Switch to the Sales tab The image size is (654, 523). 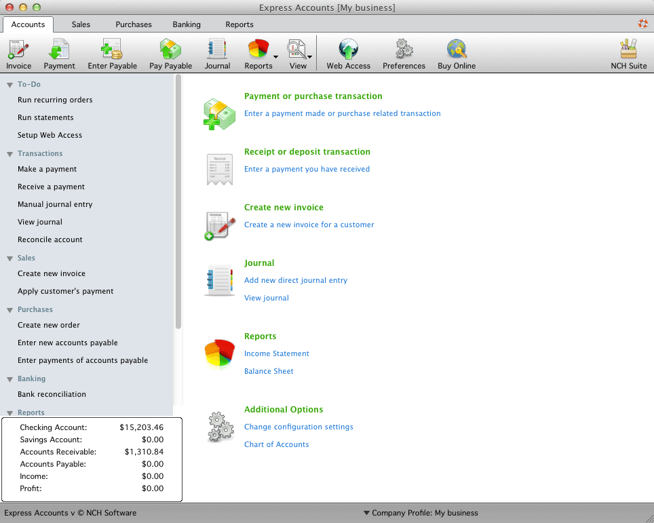(x=81, y=24)
